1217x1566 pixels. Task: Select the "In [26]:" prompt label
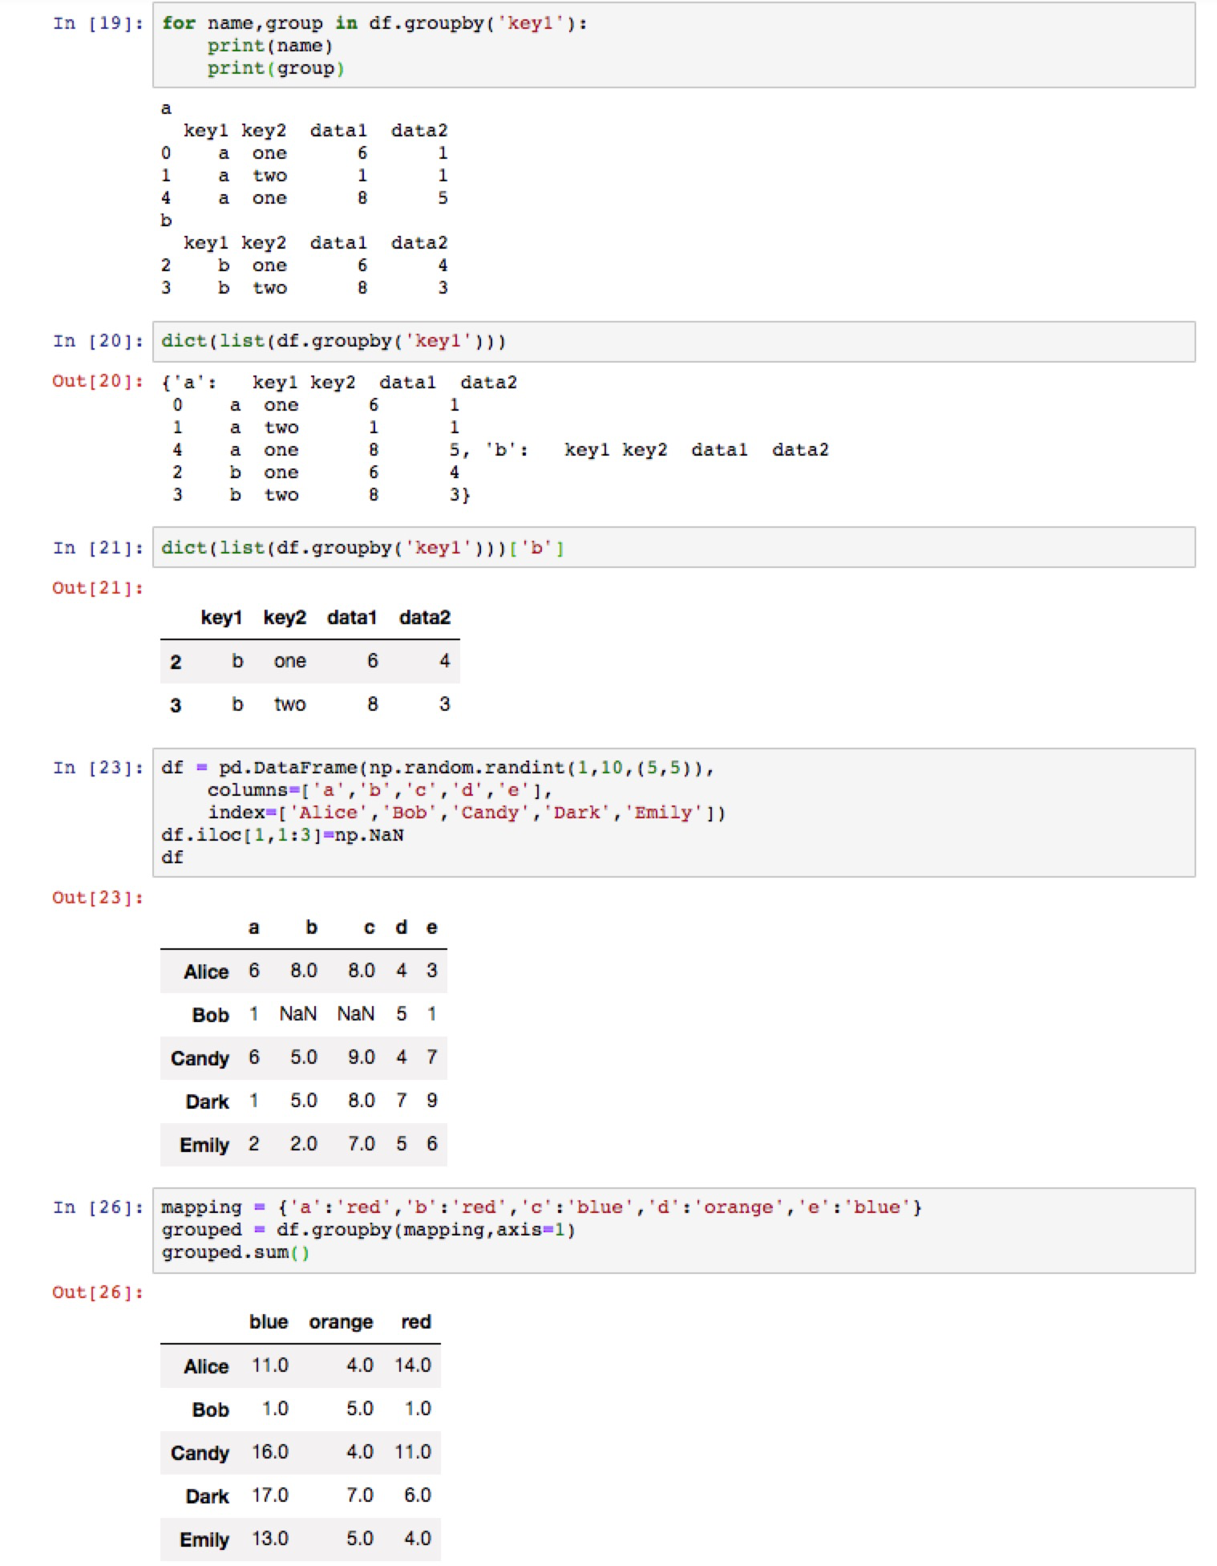pos(99,1207)
